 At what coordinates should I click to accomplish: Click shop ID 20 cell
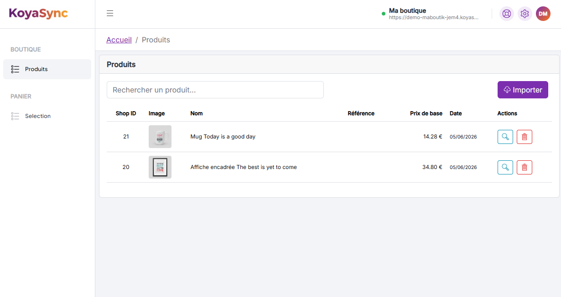pyautogui.click(x=126, y=167)
